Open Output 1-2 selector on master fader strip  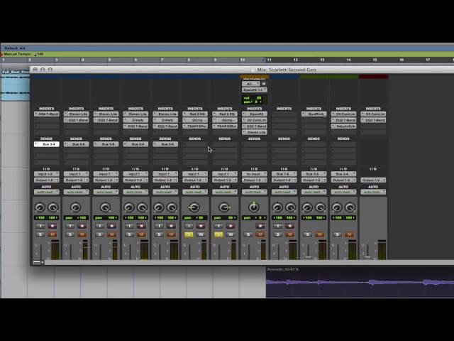point(373,180)
